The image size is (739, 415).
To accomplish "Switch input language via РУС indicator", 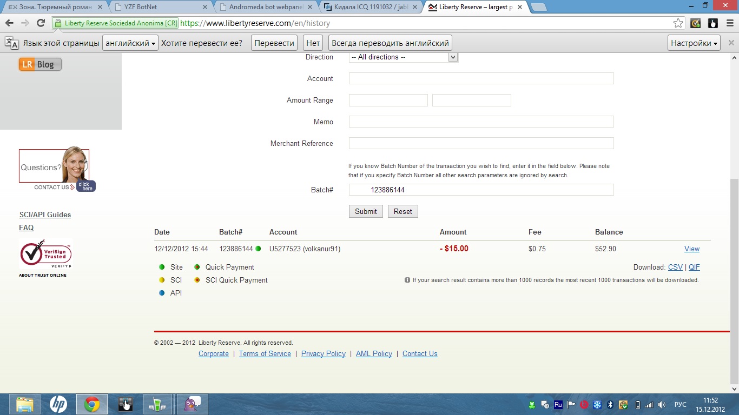I will tap(681, 405).
